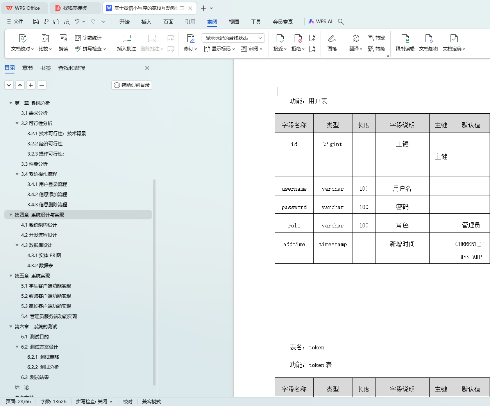Click 文档加密 encrypt document icon
This screenshot has width=490, height=406.
coord(429,38)
